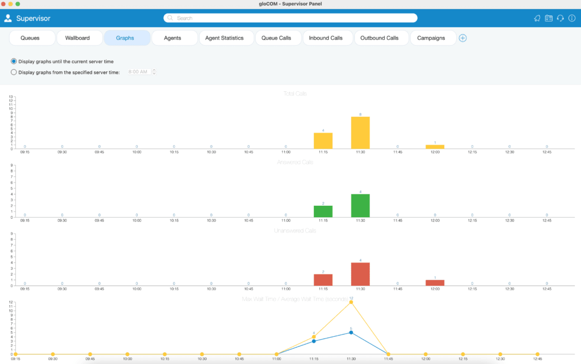Click the 8:00 AM time field
Viewport: 581px width, 364px height.
click(x=140, y=72)
